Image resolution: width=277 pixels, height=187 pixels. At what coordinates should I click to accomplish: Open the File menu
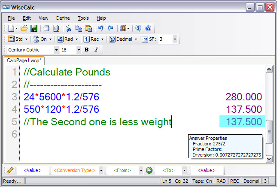click(11, 18)
